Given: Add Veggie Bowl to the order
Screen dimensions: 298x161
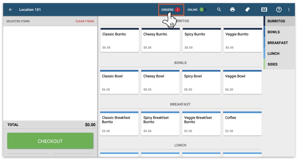Looking at the screenshot, I should click(242, 82).
